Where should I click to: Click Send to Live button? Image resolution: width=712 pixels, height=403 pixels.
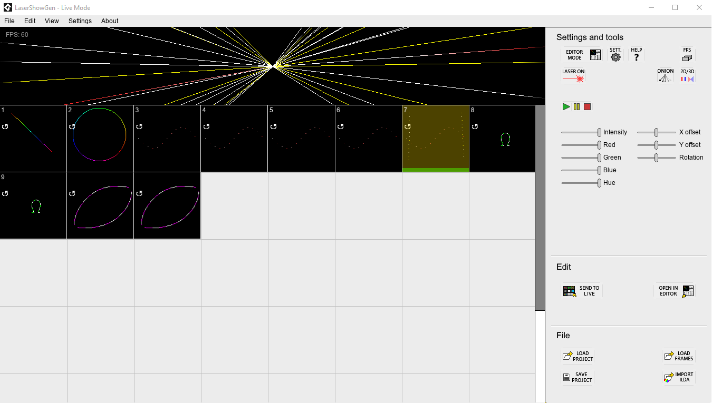(x=582, y=291)
